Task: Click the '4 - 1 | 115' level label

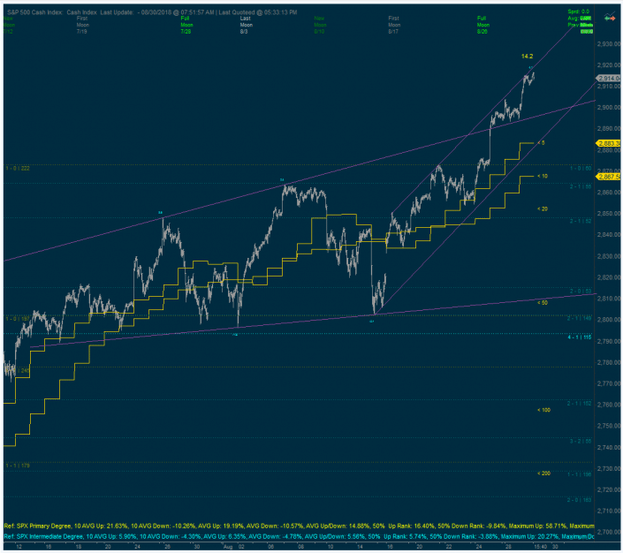Action: tap(580, 337)
